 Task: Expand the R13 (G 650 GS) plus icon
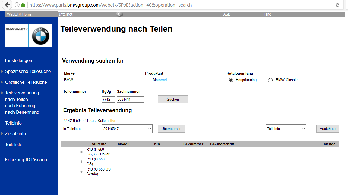click(81, 162)
